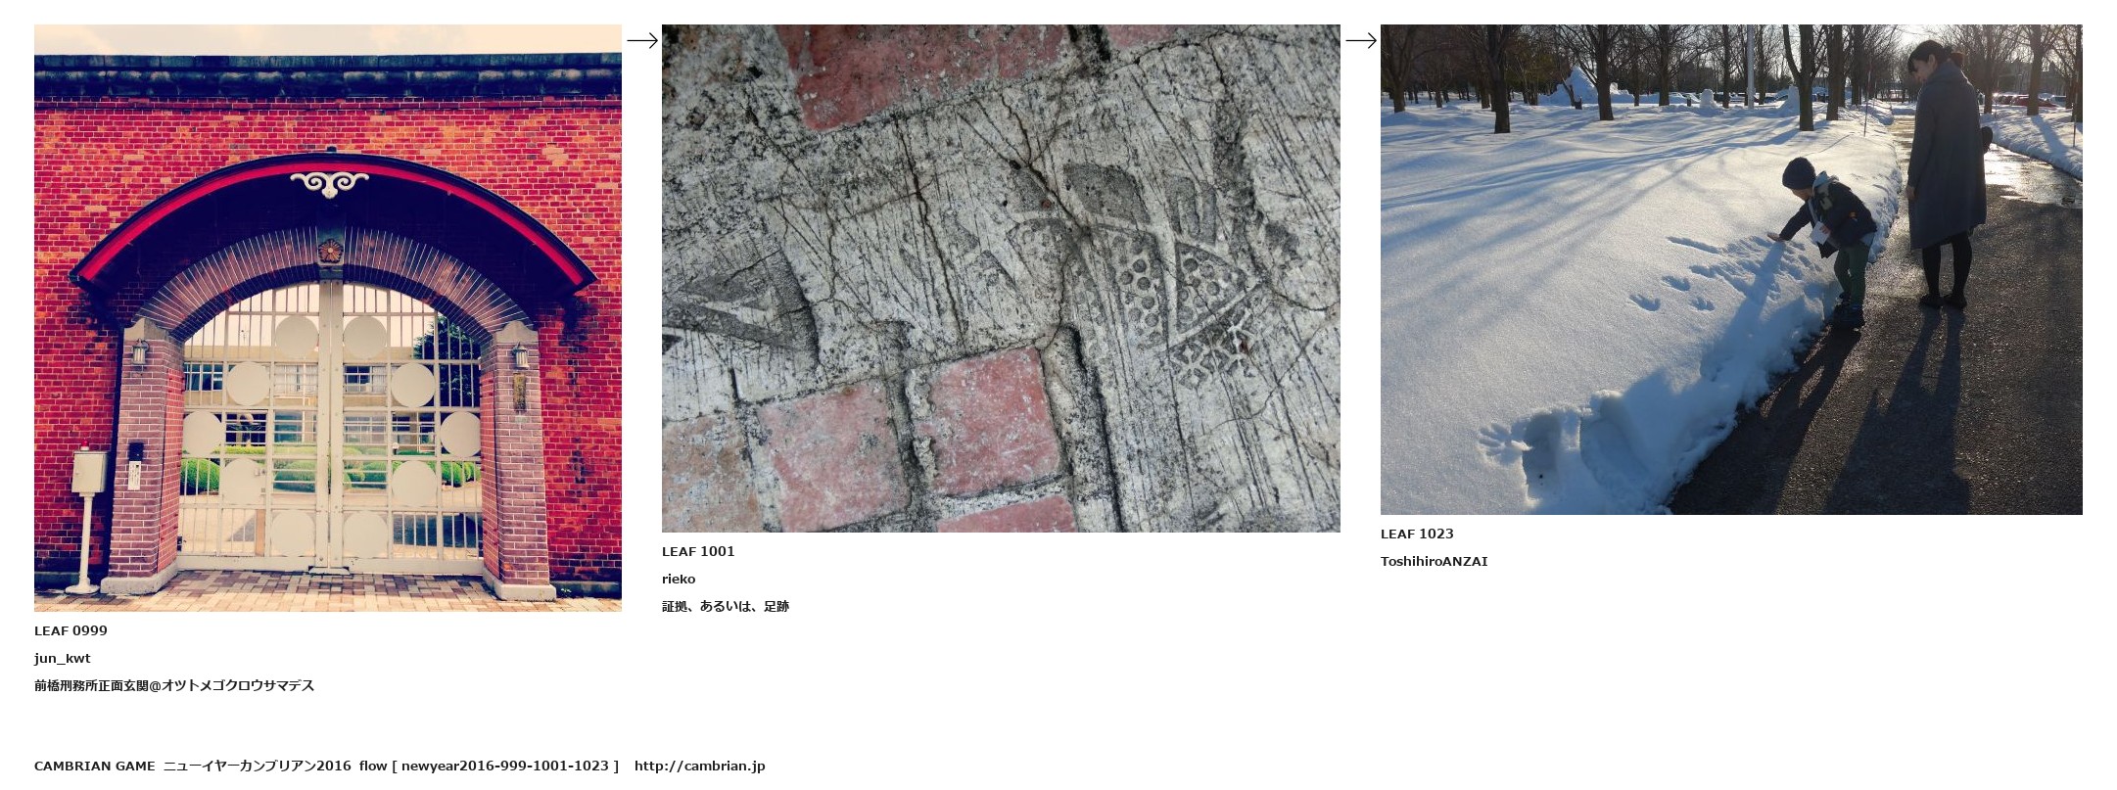The image size is (2117, 790).
Task: Click the arrow between LEAF 0999 and 1001
Action: 642,40
